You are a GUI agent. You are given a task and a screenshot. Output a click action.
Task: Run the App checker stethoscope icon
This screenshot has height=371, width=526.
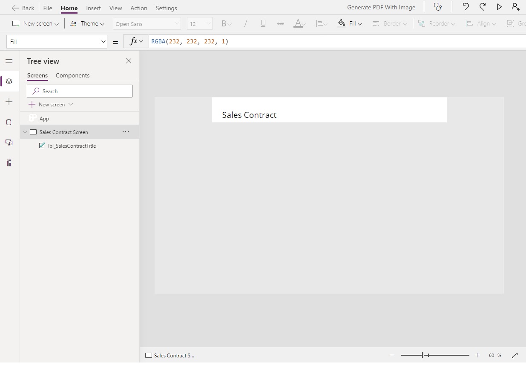click(438, 7)
